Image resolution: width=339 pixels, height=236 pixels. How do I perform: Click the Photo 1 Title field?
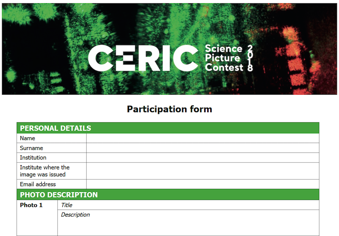point(188,205)
